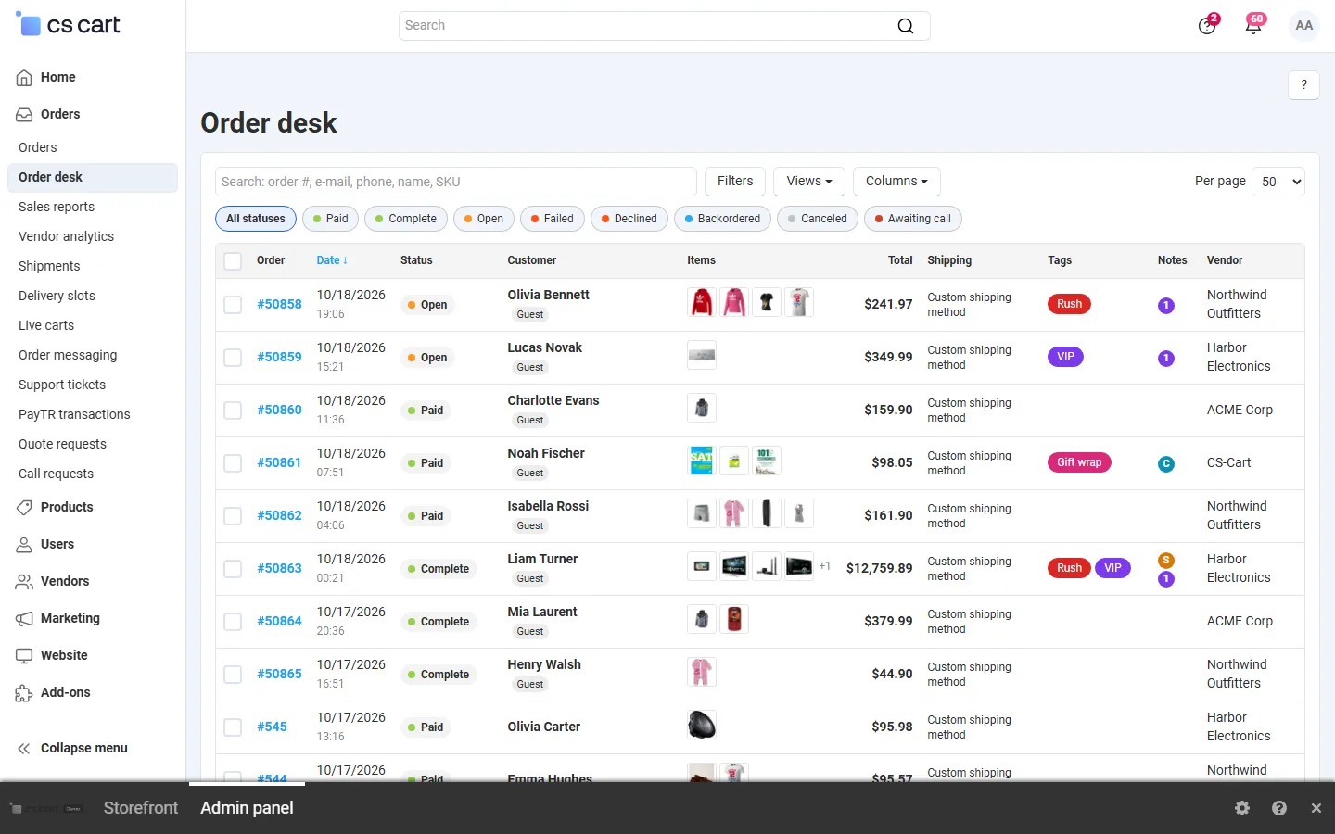Open the notifications bell icon
1335x834 pixels.
[1253, 25]
